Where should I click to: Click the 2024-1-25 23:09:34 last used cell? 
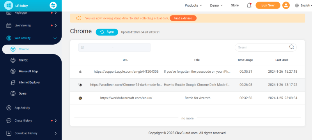[x=283, y=98]
